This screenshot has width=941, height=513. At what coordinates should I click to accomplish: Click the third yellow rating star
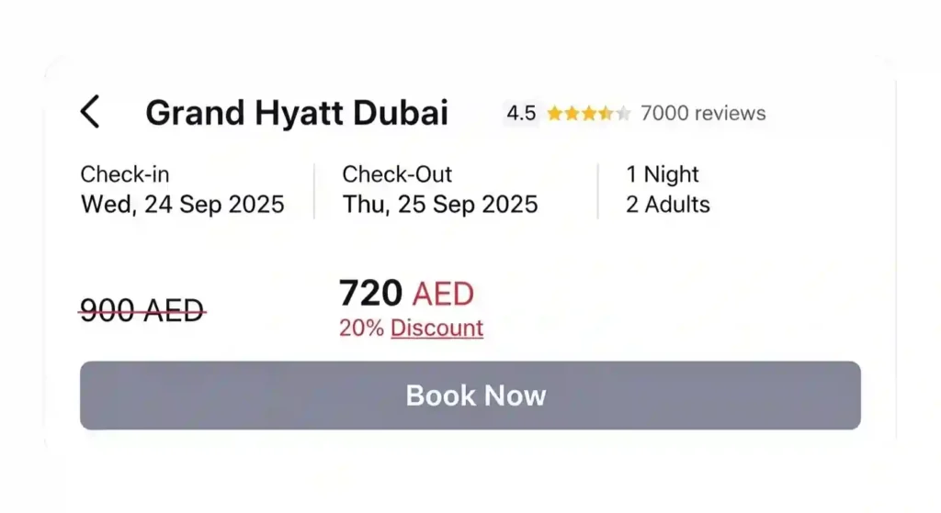pyautogui.click(x=588, y=114)
